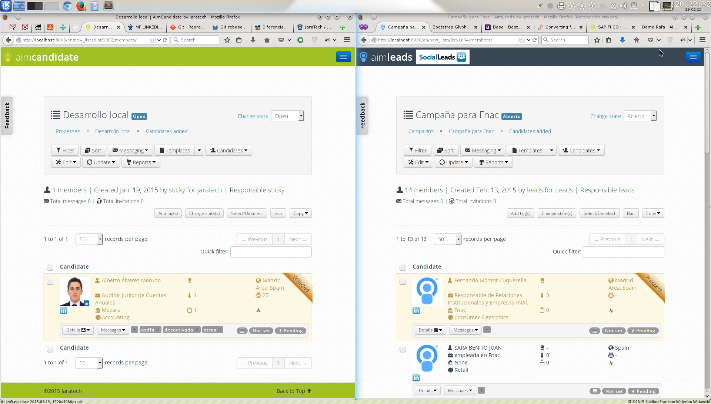Viewport: 711px width, 404px height.
Task: Open records per page selector in Fnac list
Action: (447, 239)
